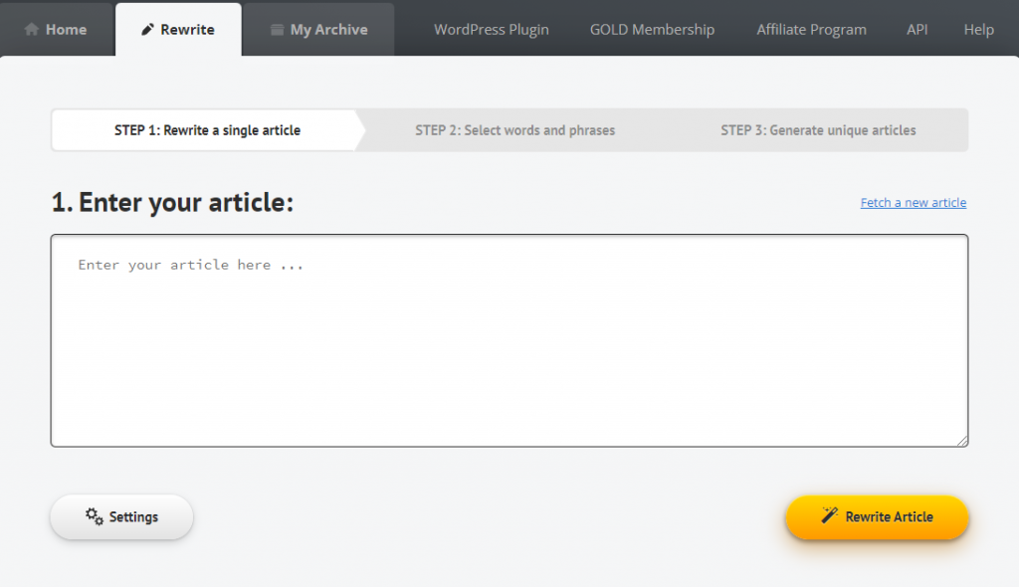
Task: Click the pencil icon on the Rewrite tab
Action: [148, 30]
